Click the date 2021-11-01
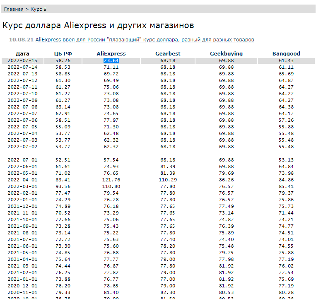The height and width of the screenshot is (299, 316). coord(22,213)
